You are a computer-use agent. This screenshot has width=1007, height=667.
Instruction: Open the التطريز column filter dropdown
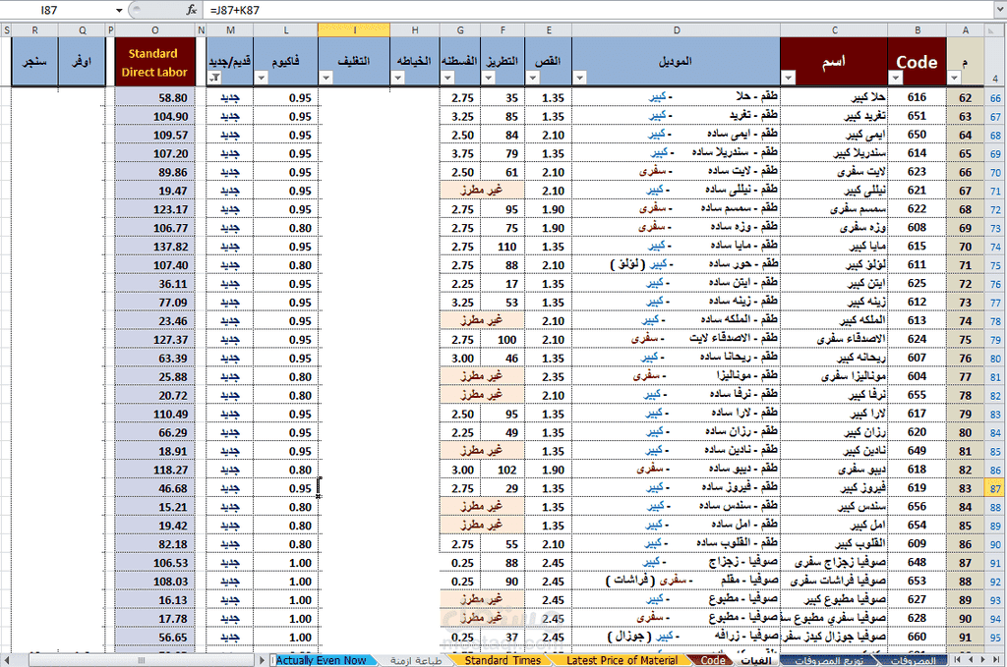point(488,78)
